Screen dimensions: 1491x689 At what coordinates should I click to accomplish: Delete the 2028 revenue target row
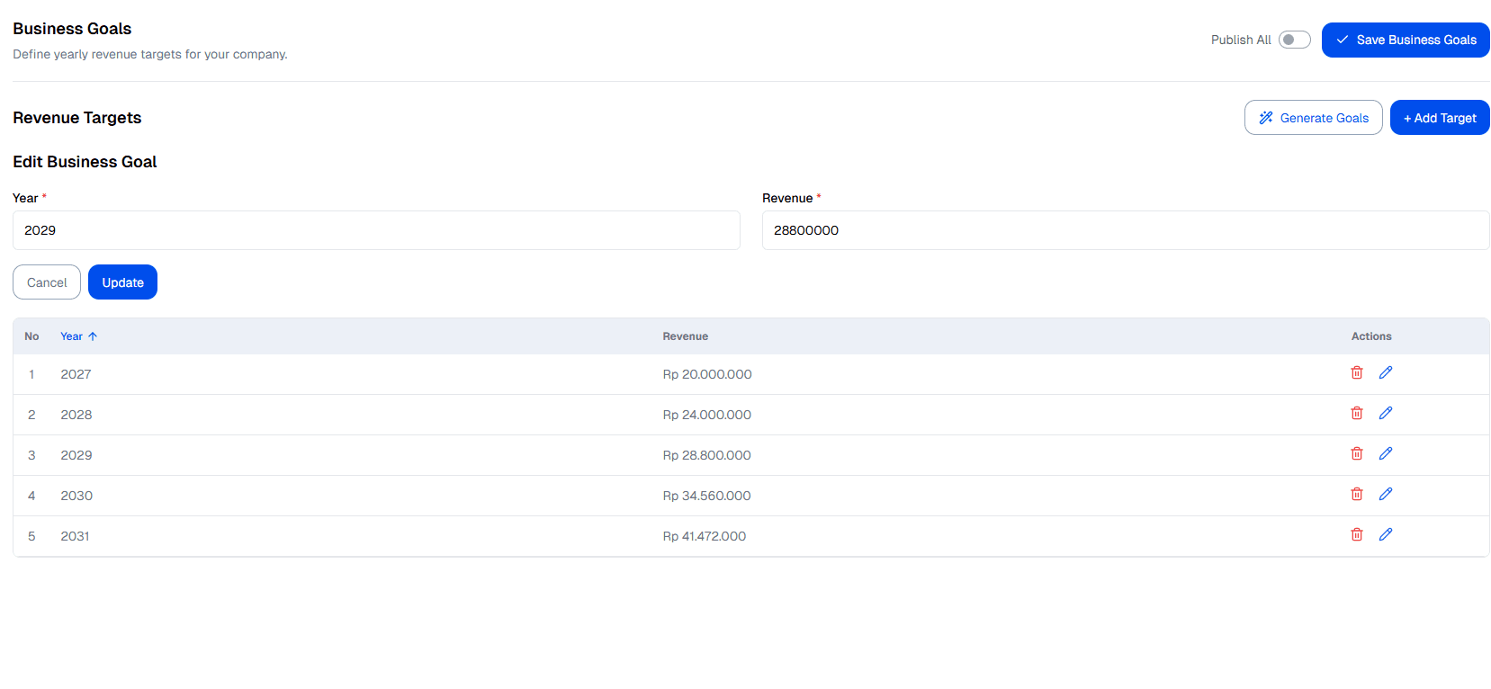click(x=1356, y=413)
